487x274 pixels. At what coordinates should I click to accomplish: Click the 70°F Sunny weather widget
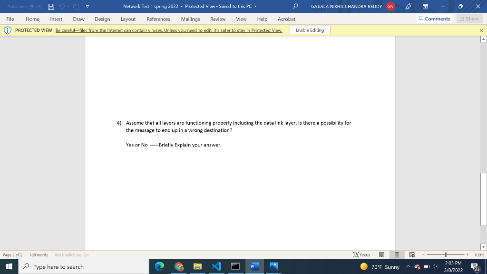[380, 266]
